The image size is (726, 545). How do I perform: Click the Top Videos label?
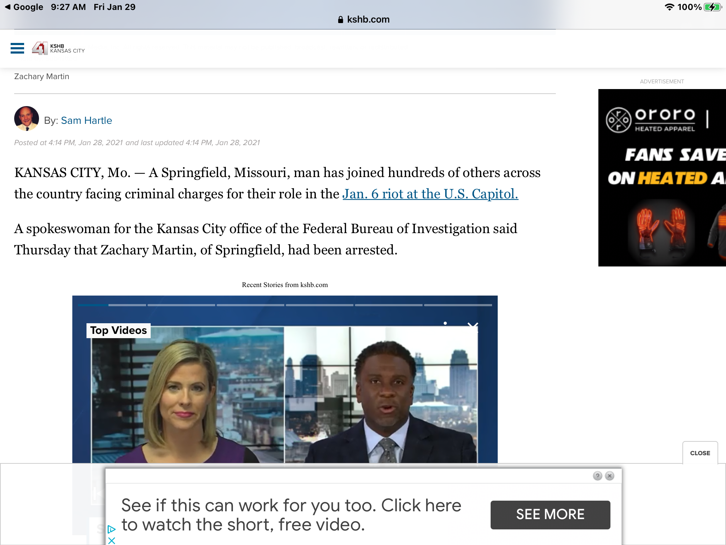[118, 330]
